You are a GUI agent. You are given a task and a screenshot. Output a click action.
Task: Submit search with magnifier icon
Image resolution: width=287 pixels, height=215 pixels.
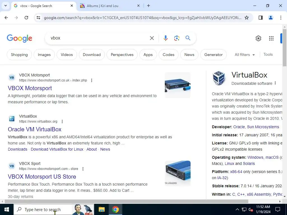coord(188,38)
